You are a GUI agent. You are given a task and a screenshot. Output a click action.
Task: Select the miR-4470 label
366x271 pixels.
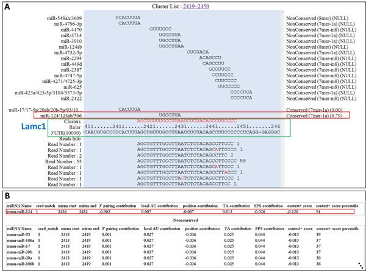point(71,30)
